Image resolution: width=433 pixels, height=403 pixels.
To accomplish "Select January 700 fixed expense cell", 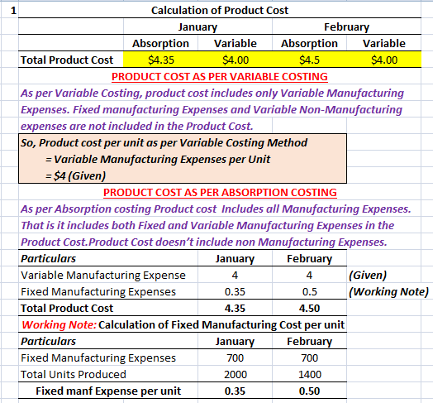I will (x=235, y=358).
